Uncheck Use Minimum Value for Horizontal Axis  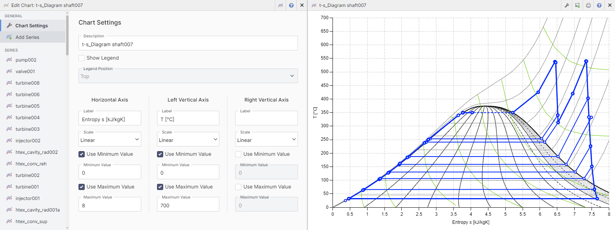point(82,154)
